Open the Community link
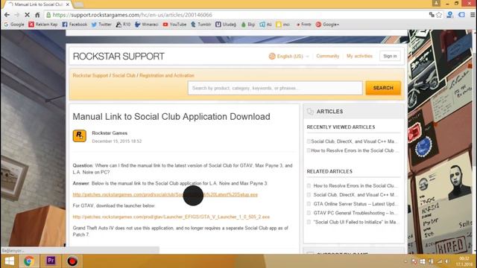This screenshot has height=268, width=477. coord(328,56)
